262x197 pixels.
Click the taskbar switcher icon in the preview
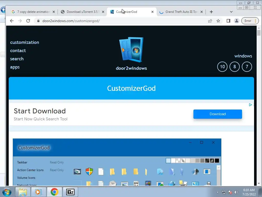pyautogui.click(x=77, y=172)
